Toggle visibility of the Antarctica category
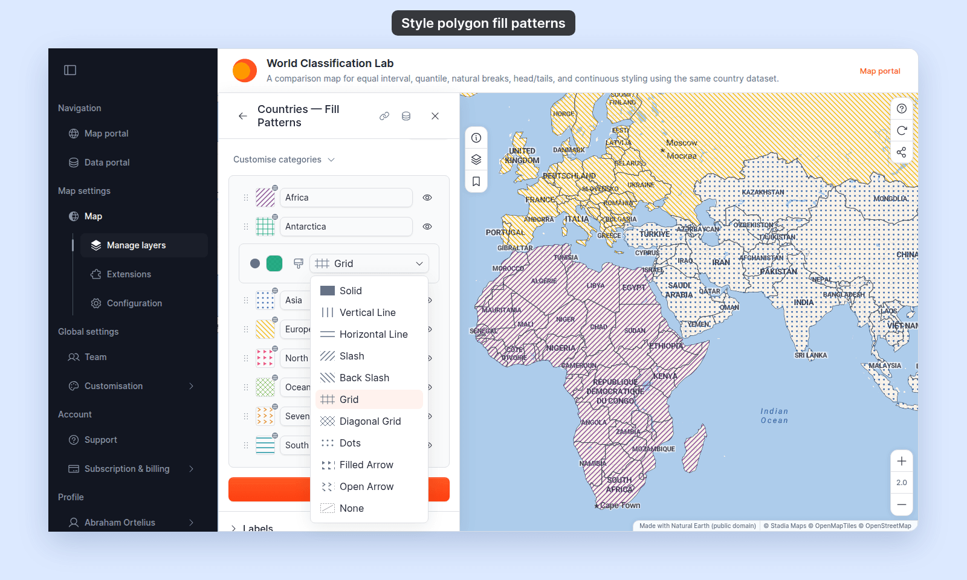Image resolution: width=967 pixels, height=580 pixels. (x=427, y=227)
